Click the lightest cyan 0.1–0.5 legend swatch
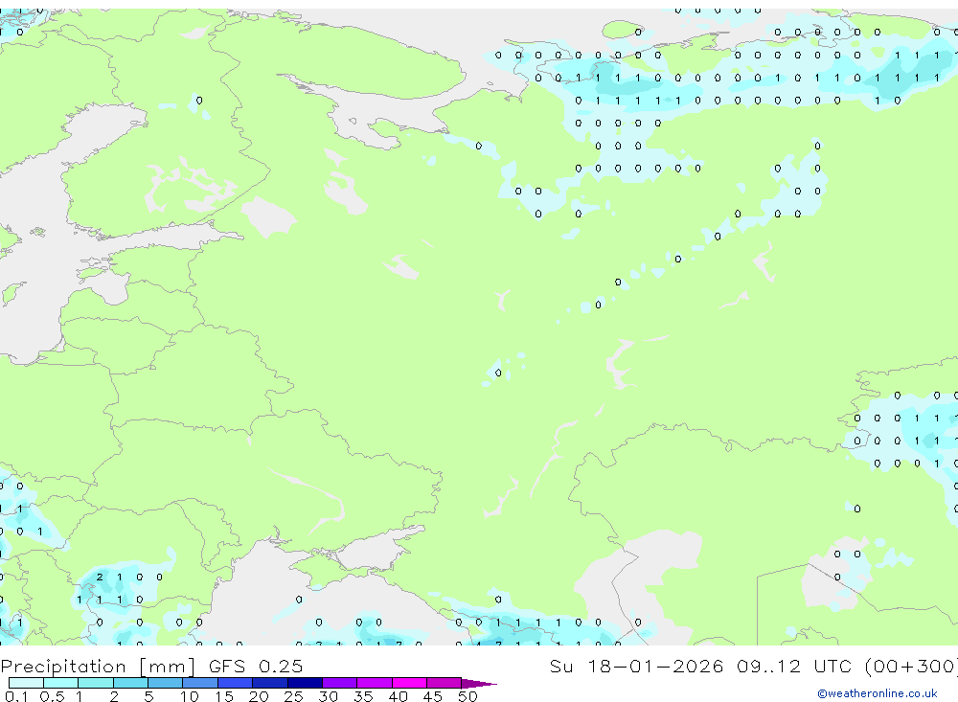 26,683
